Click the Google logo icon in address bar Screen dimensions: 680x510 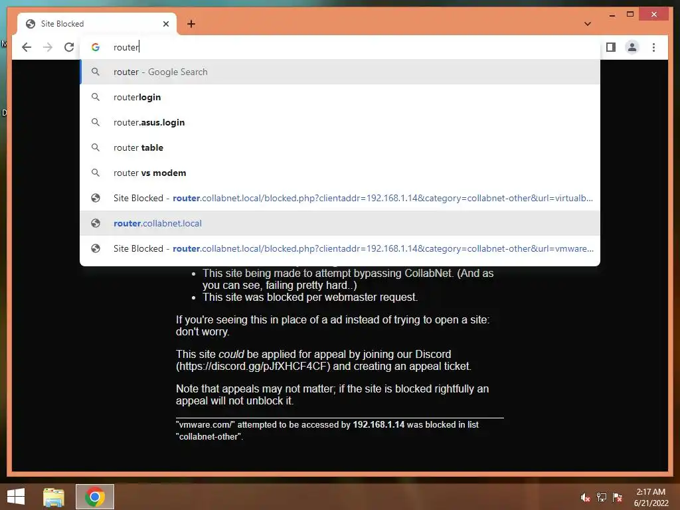(96, 47)
